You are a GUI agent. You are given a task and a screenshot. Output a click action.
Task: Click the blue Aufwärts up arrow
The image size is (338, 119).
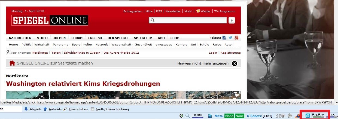pos(45,109)
